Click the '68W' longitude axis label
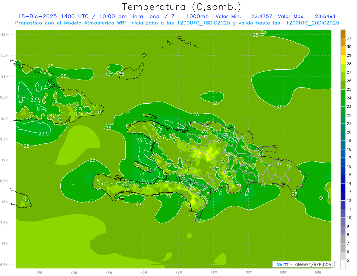This screenshot has height=276, width=357. coord(318,272)
